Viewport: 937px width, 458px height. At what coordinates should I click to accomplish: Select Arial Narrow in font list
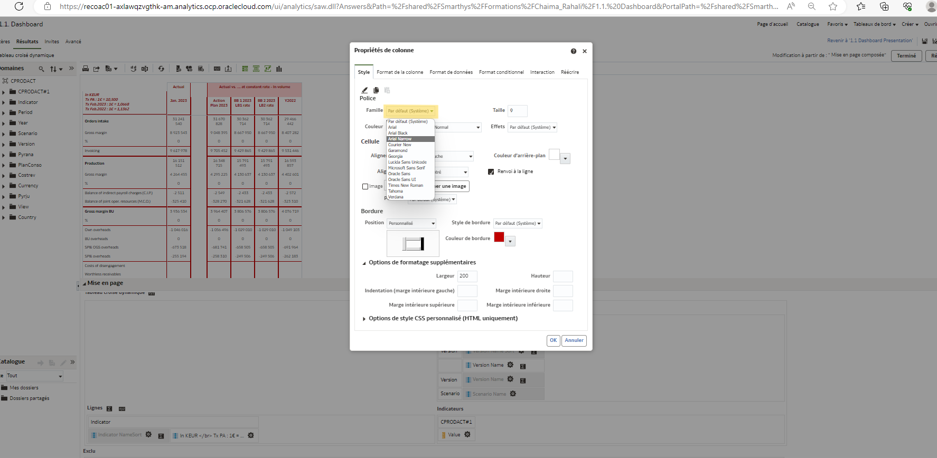click(x=410, y=139)
